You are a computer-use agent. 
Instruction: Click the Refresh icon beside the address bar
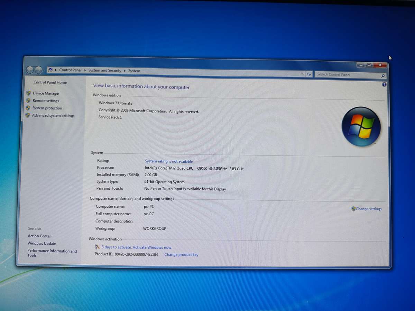(x=309, y=74)
